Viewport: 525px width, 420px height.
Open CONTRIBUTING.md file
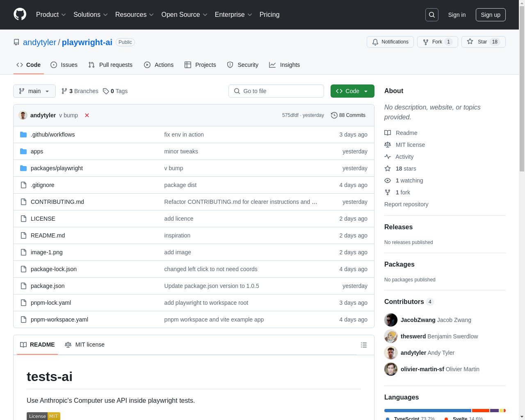point(57,202)
